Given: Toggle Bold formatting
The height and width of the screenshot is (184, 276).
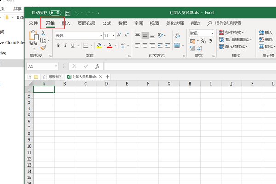Looking at the screenshot, I should tap(58, 45).
